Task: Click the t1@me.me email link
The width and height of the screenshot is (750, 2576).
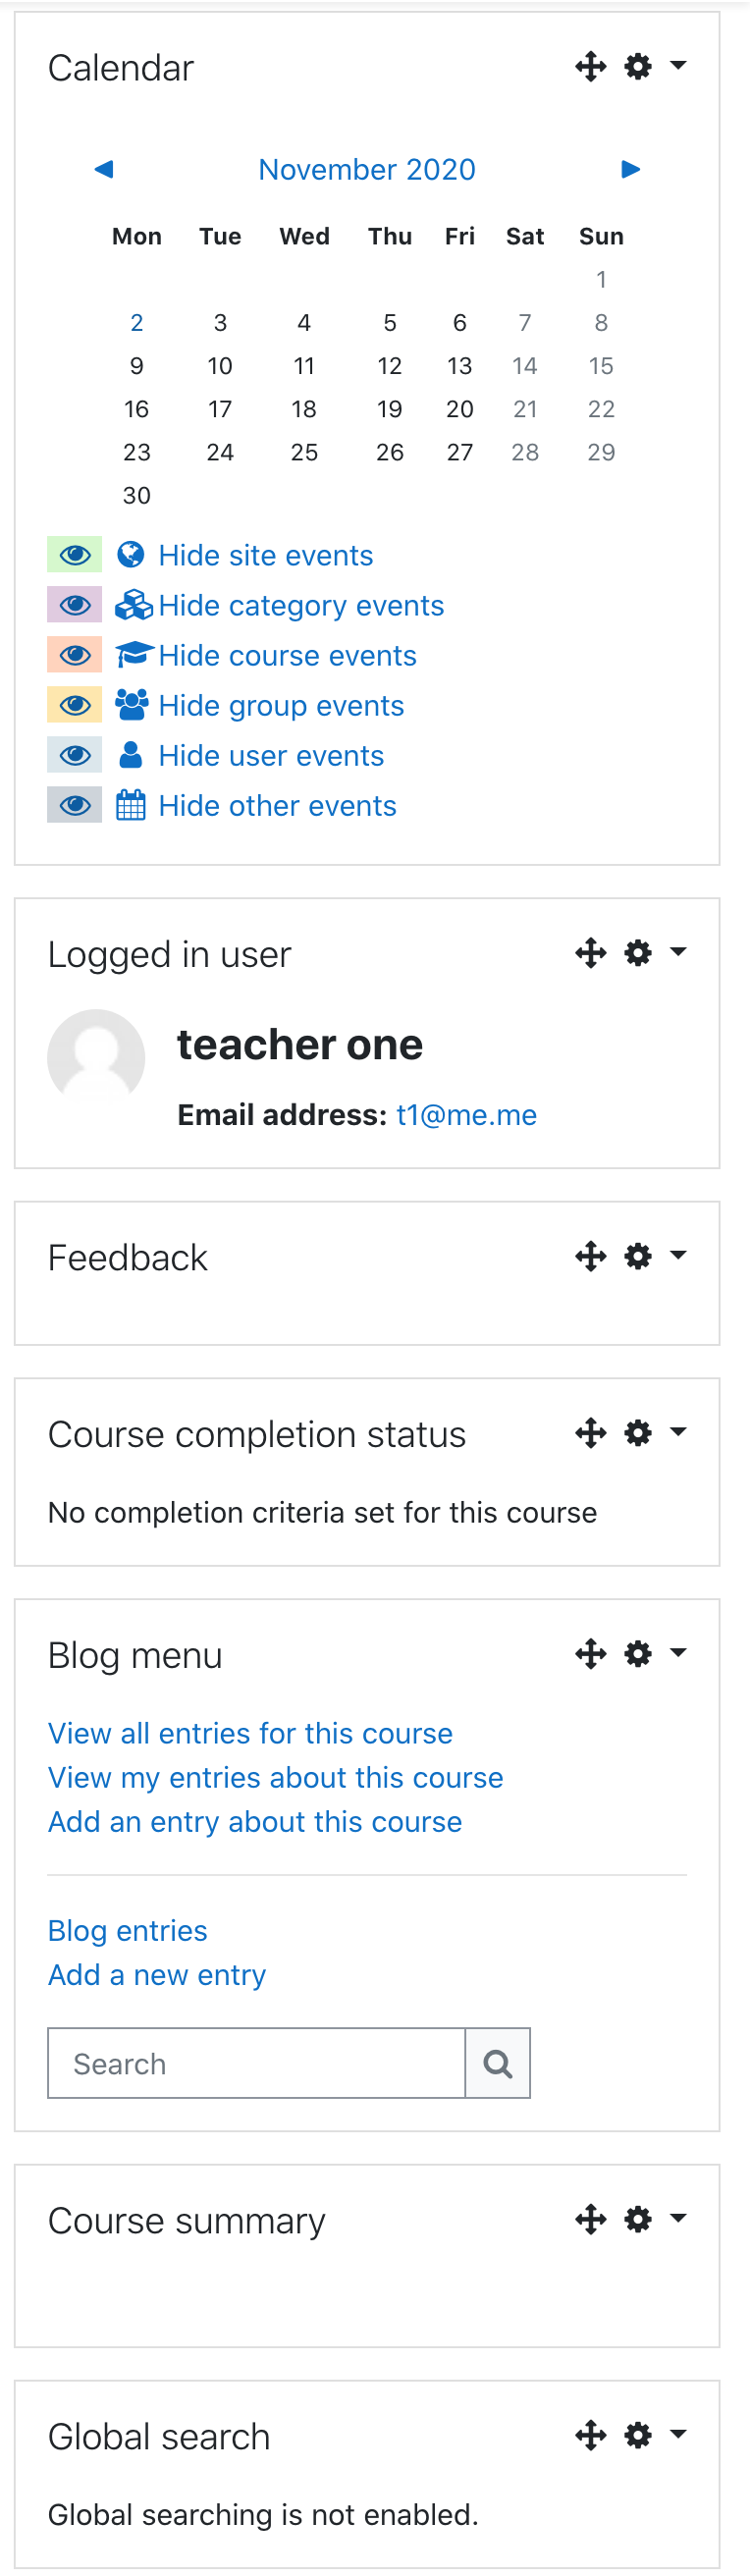Action: tap(467, 1115)
